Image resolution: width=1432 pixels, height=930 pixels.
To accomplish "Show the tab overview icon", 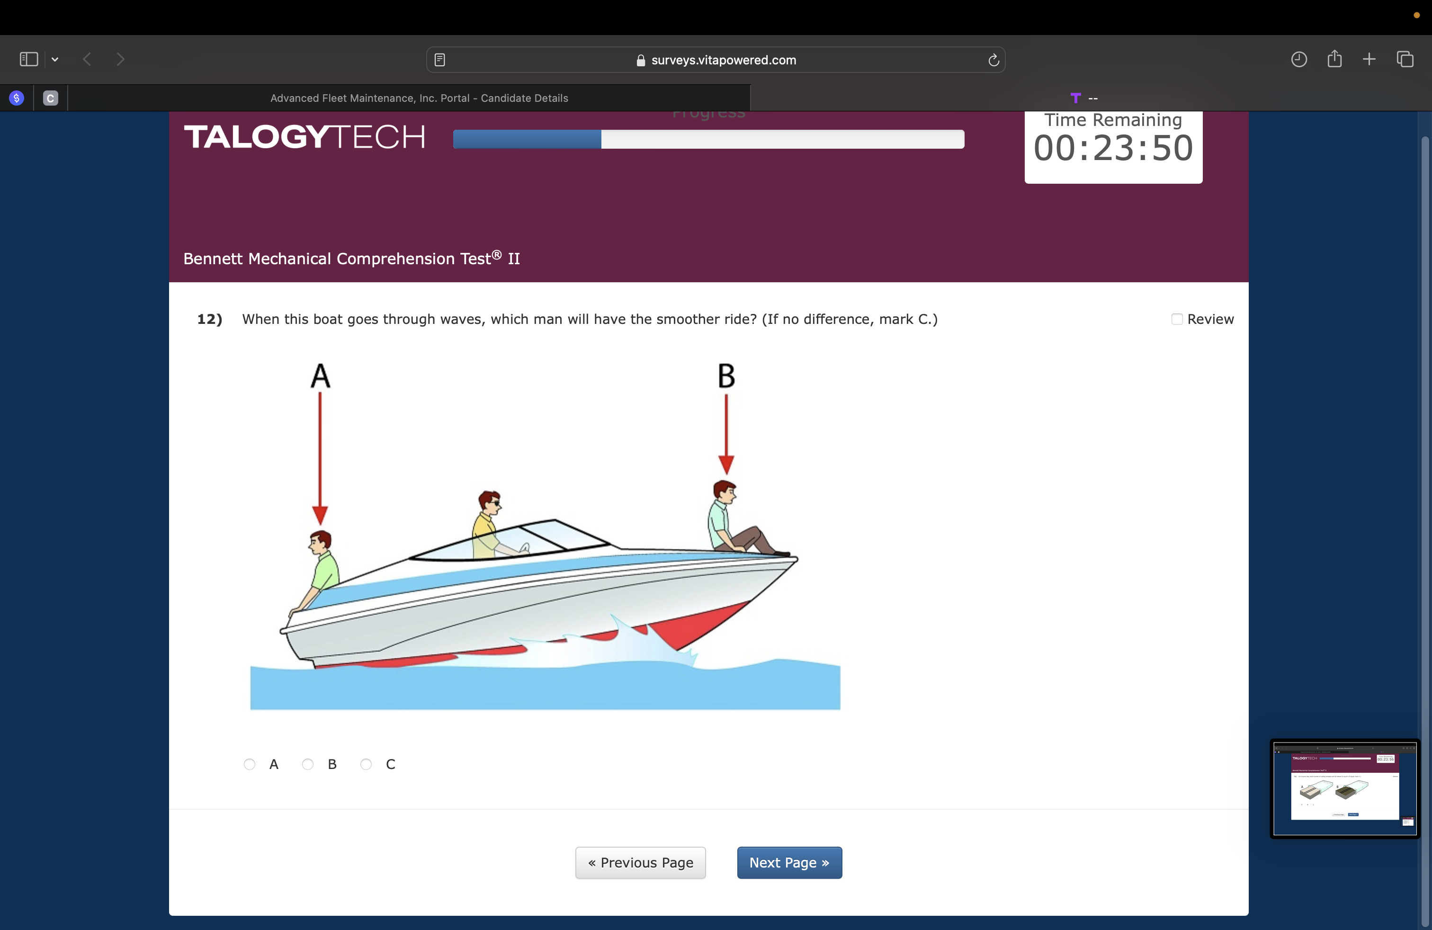I will tap(1405, 59).
